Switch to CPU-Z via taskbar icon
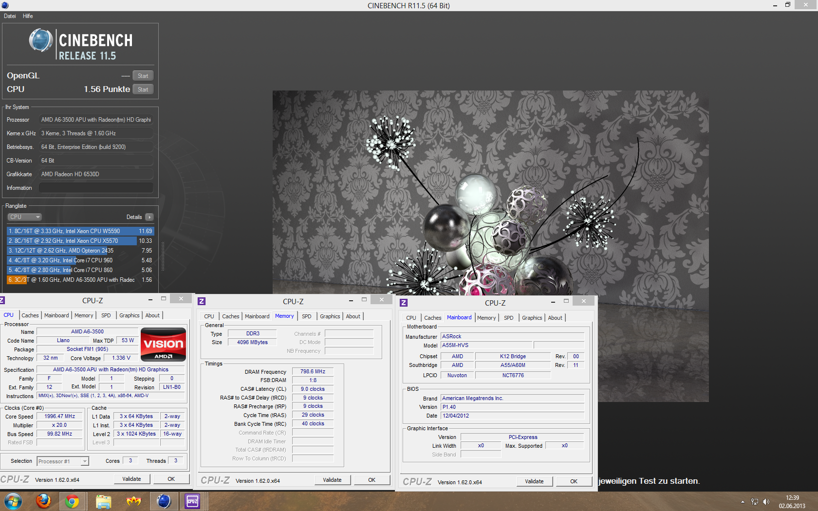 pos(192,501)
